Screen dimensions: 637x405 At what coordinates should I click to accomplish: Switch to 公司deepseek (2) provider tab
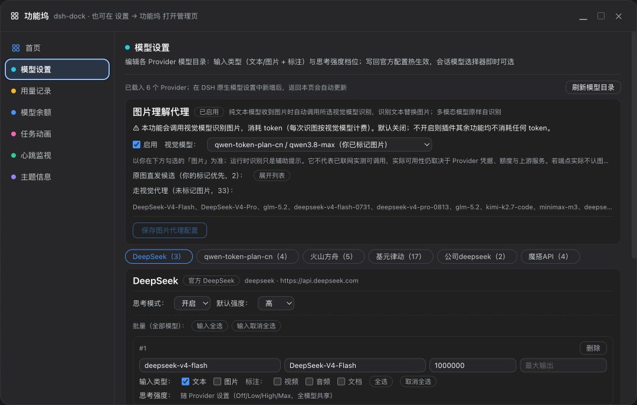click(477, 257)
